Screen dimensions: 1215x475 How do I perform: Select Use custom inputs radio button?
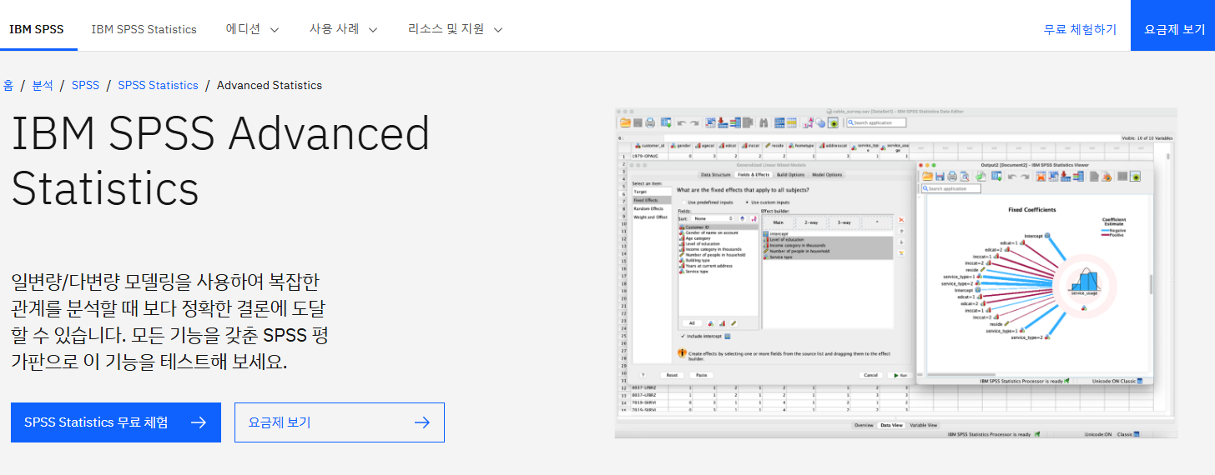pyautogui.click(x=747, y=202)
